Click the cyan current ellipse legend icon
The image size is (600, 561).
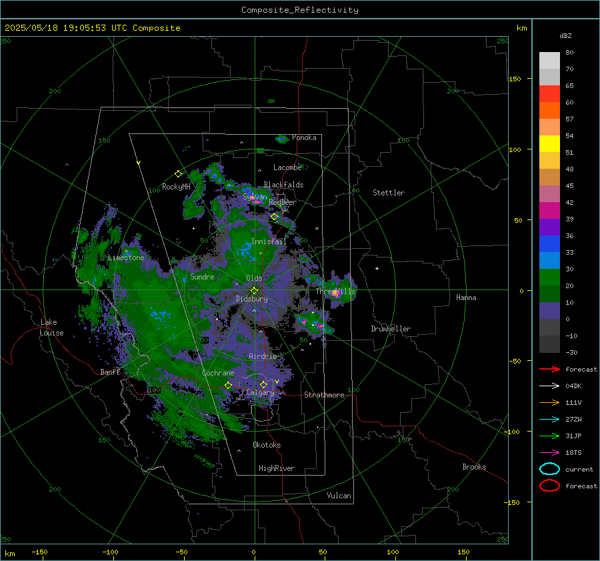pos(549,469)
